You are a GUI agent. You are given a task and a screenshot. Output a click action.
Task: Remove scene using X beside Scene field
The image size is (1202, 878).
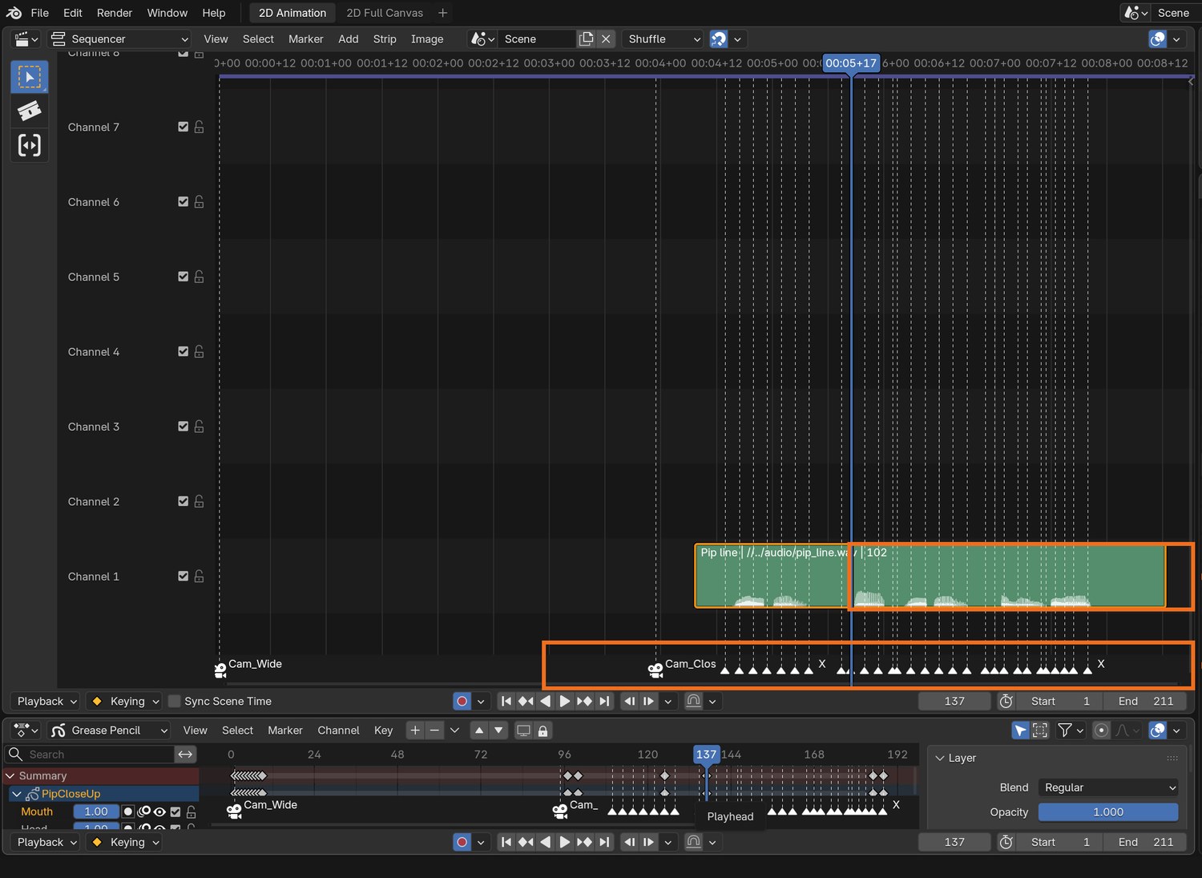607,38
